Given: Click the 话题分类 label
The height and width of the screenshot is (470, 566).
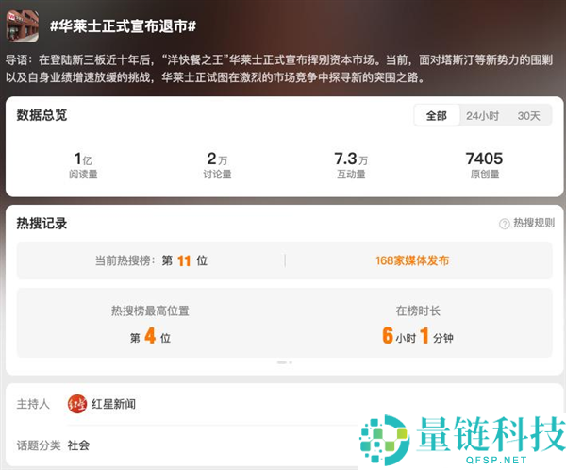Looking at the screenshot, I should (x=39, y=445).
